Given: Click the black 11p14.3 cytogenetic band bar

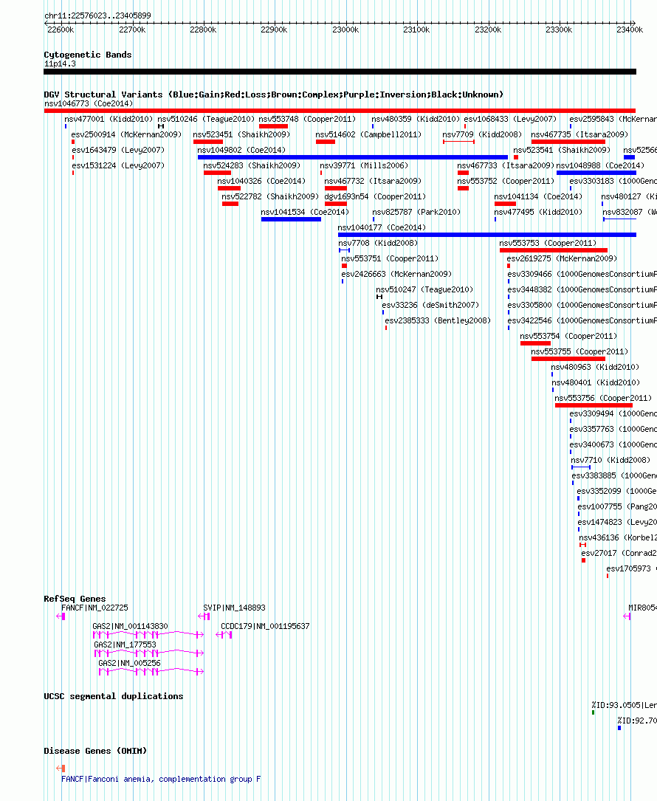Looking at the screenshot, I should pos(340,72).
